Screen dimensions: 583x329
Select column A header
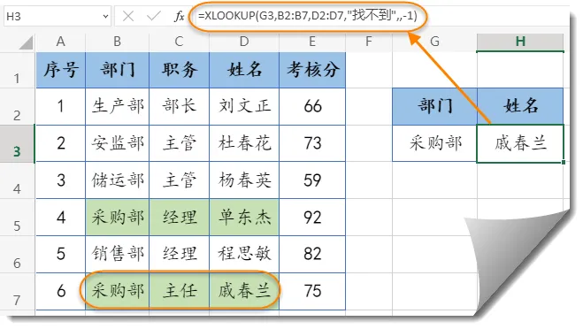pyautogui.click(x=61, y=42)
